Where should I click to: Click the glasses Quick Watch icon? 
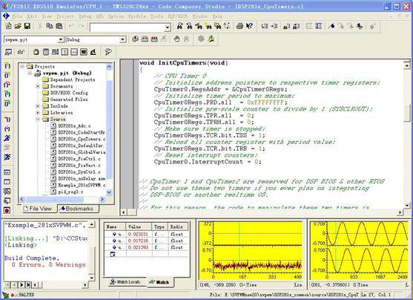(x=21, y=52)
